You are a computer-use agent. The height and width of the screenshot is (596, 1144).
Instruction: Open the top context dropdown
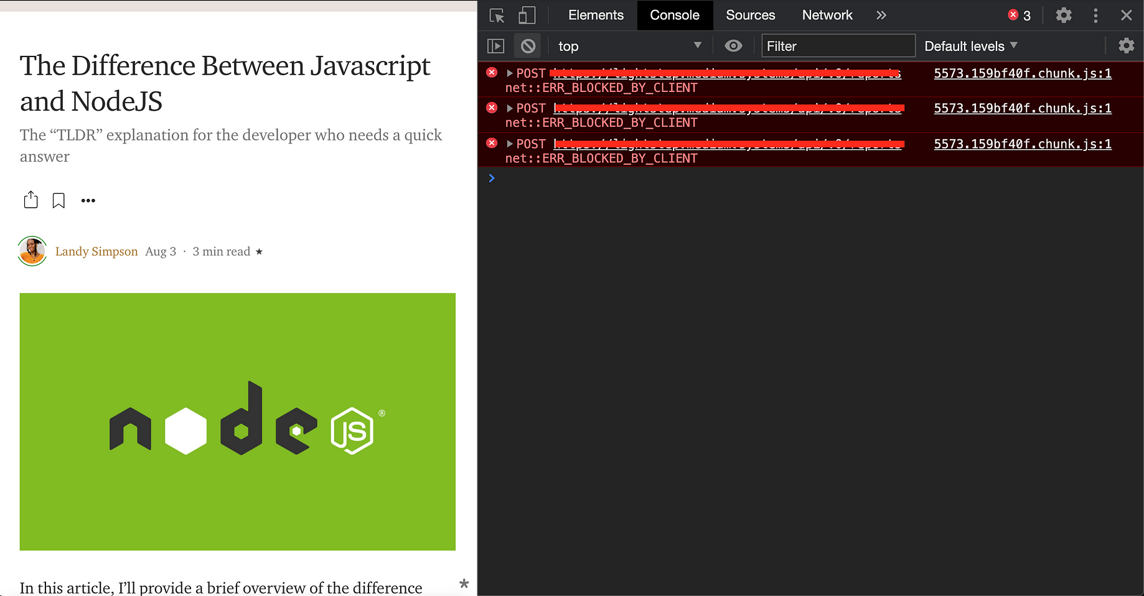629,46
